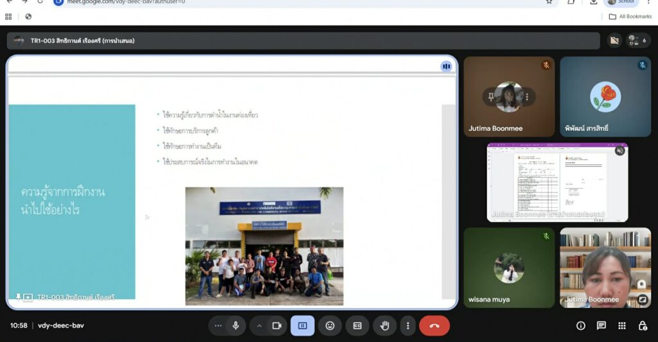Select Jutima Boonmee's shared document thumbnail

tap(557, 182)
